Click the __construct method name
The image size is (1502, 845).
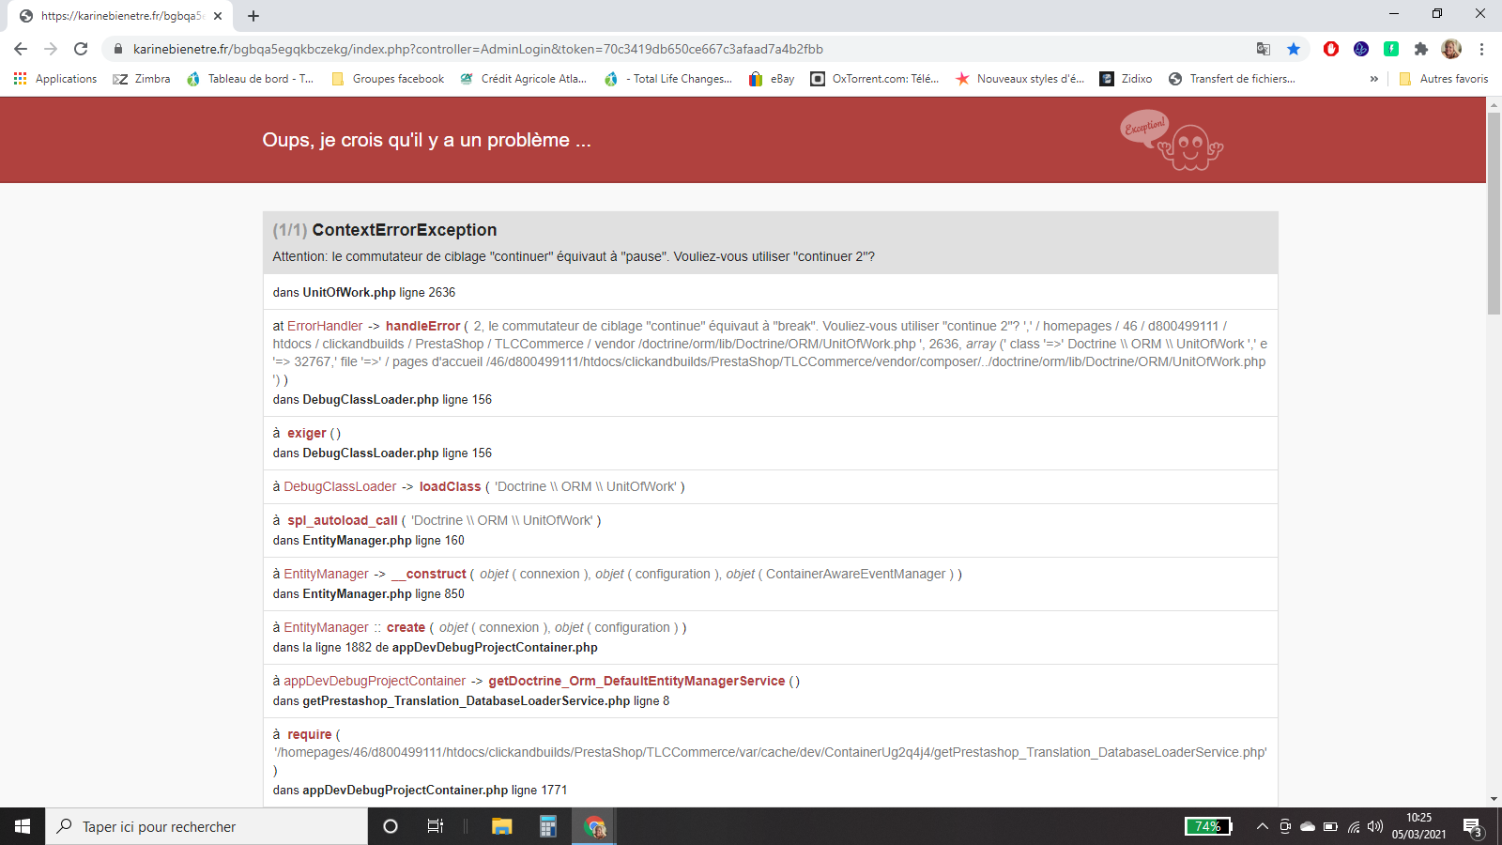[429, 574]
